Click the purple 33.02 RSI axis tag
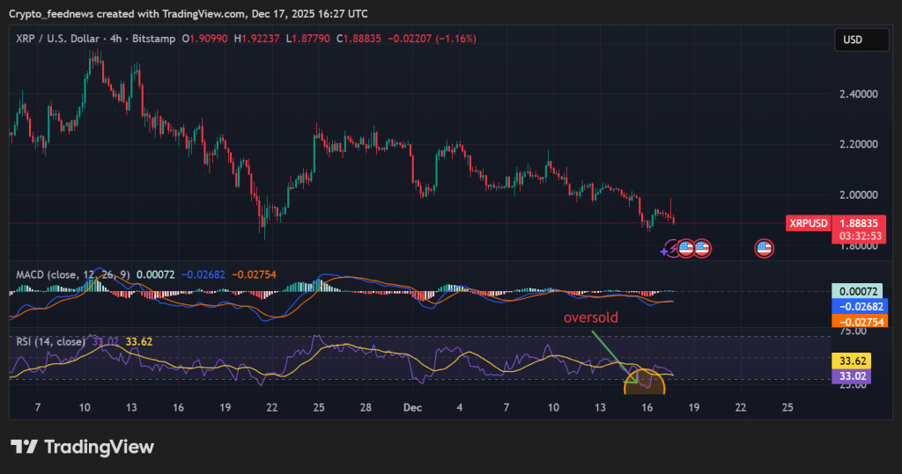 tap(852, 376)
